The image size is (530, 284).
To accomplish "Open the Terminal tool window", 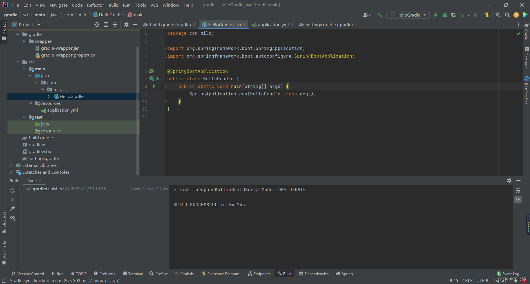I will (x=132, y=274).
